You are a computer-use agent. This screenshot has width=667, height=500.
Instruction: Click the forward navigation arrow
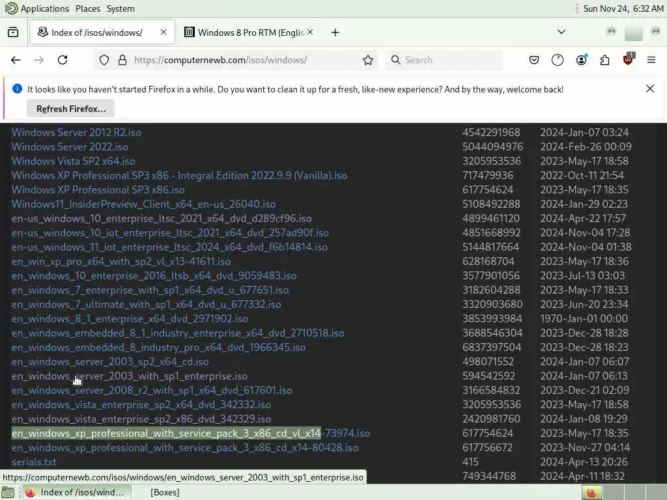[x=39, y=60]
